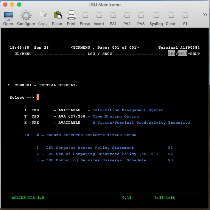Click the red close window button
The width and height of the screenshot is (210, 210).
(x=5, y=5)
